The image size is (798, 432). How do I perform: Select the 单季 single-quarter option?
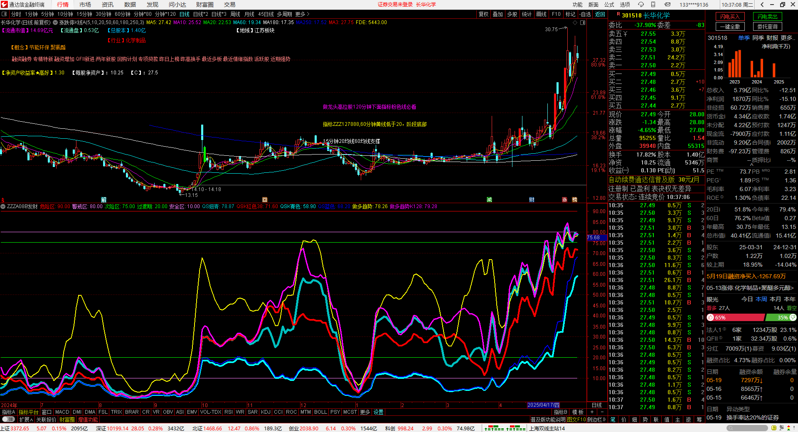tap(744, 38)
